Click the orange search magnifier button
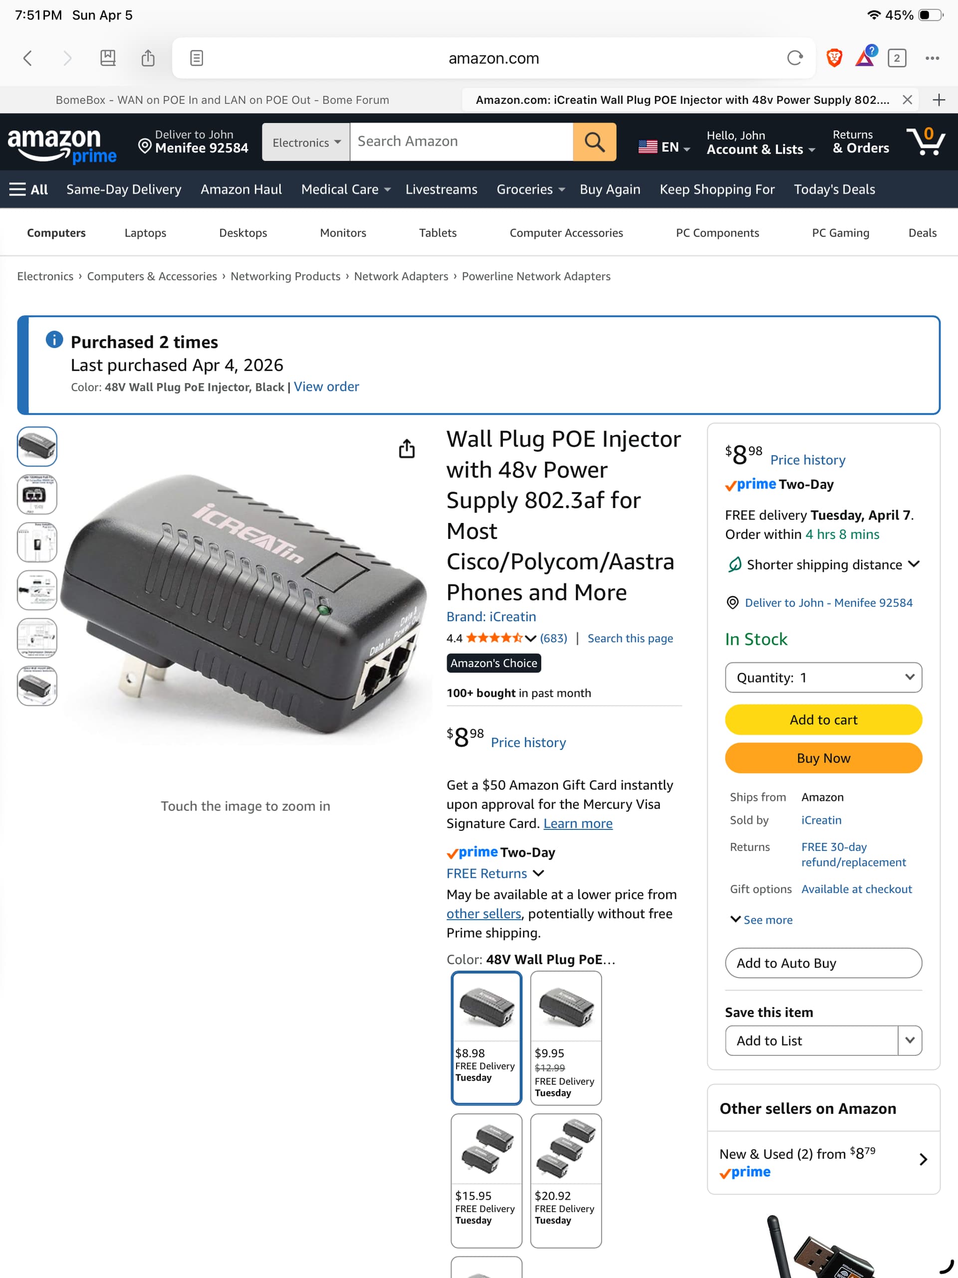 point(594,142)
